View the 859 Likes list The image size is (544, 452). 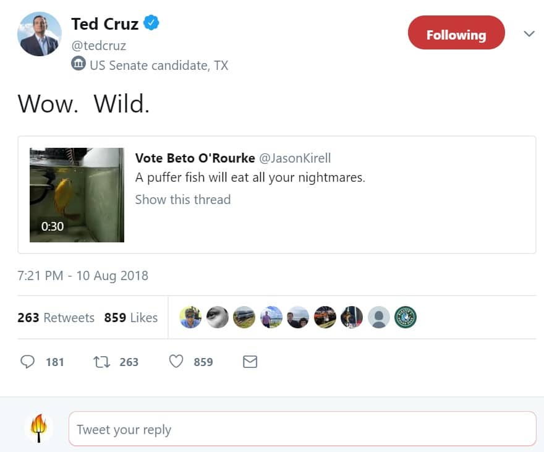(131, 317)
